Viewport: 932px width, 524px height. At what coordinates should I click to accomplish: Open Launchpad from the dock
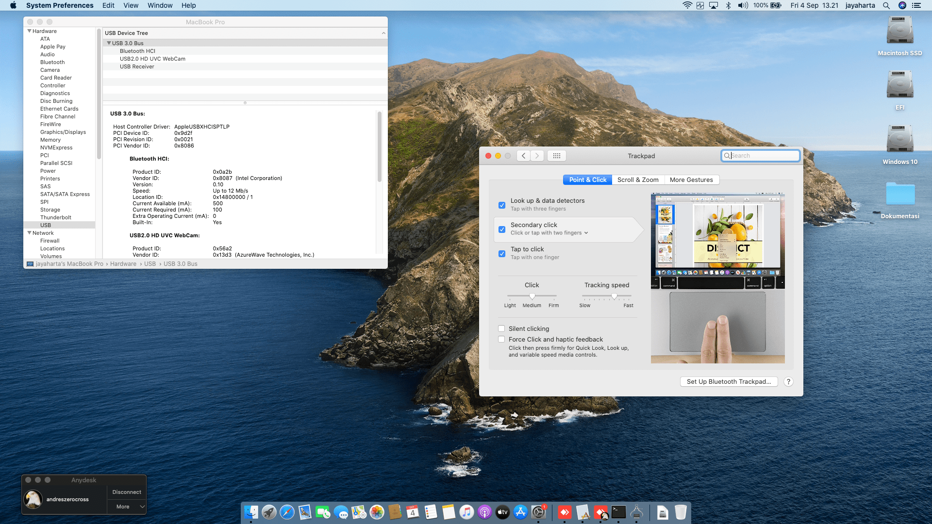269,512
